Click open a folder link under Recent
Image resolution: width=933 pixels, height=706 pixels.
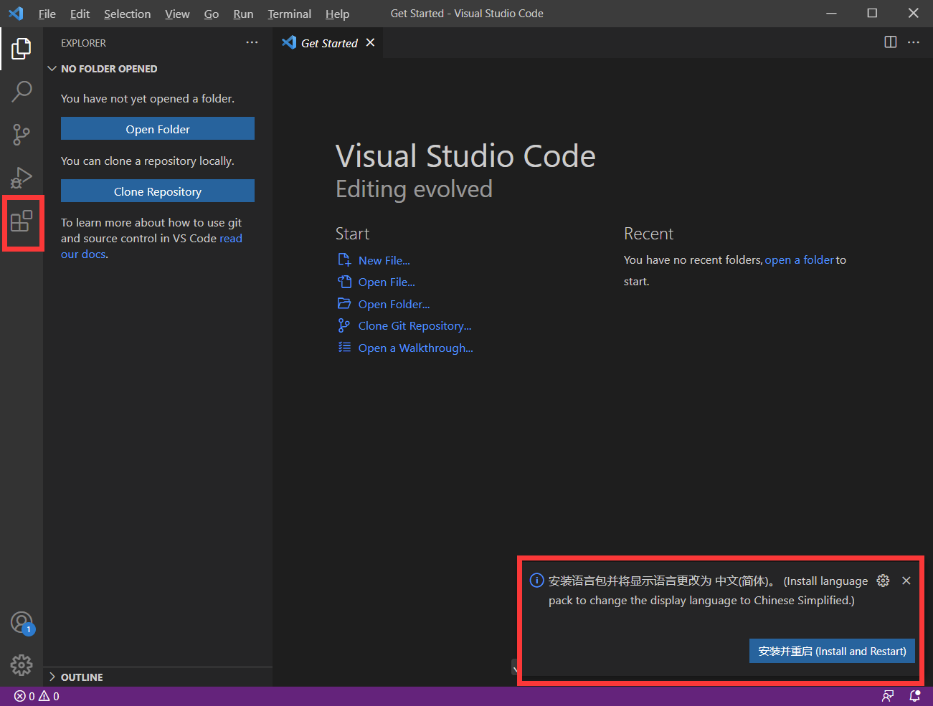[x=800, y=259]
